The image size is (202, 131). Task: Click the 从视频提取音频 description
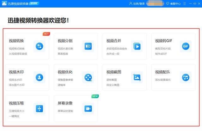pyautogui.click(x=18, y=54)
